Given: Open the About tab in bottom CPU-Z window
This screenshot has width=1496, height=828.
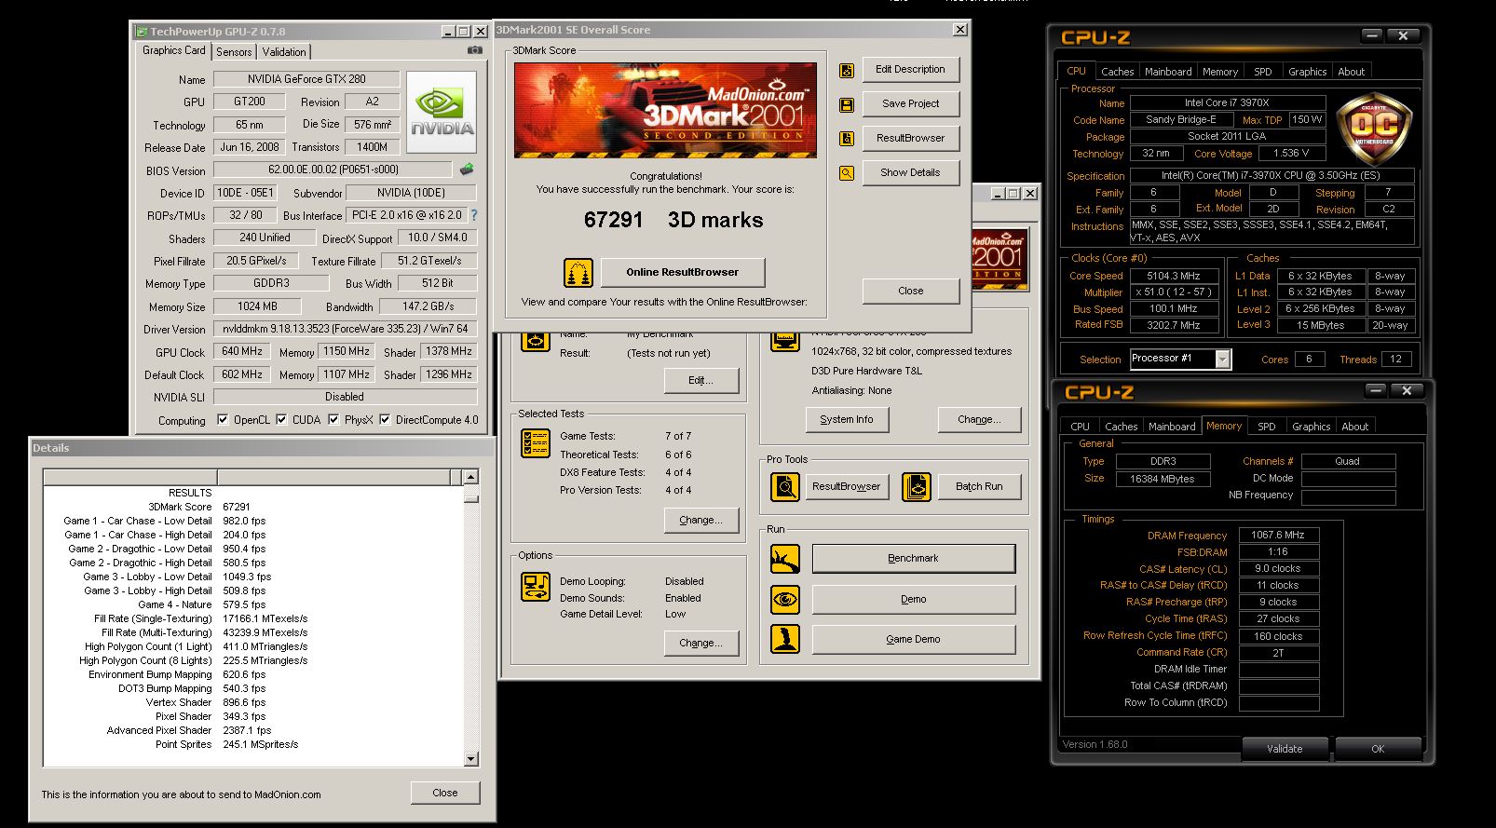Looking at the screenshot, I should (x=1354, y=427).
